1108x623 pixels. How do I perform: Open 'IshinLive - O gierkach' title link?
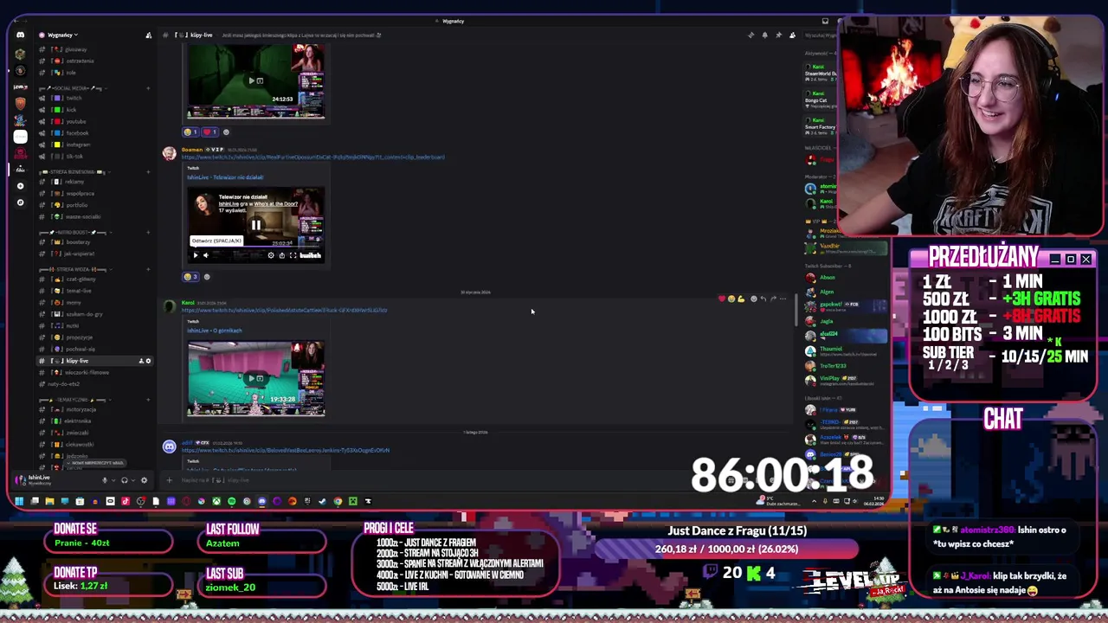(x=215, y=331)
